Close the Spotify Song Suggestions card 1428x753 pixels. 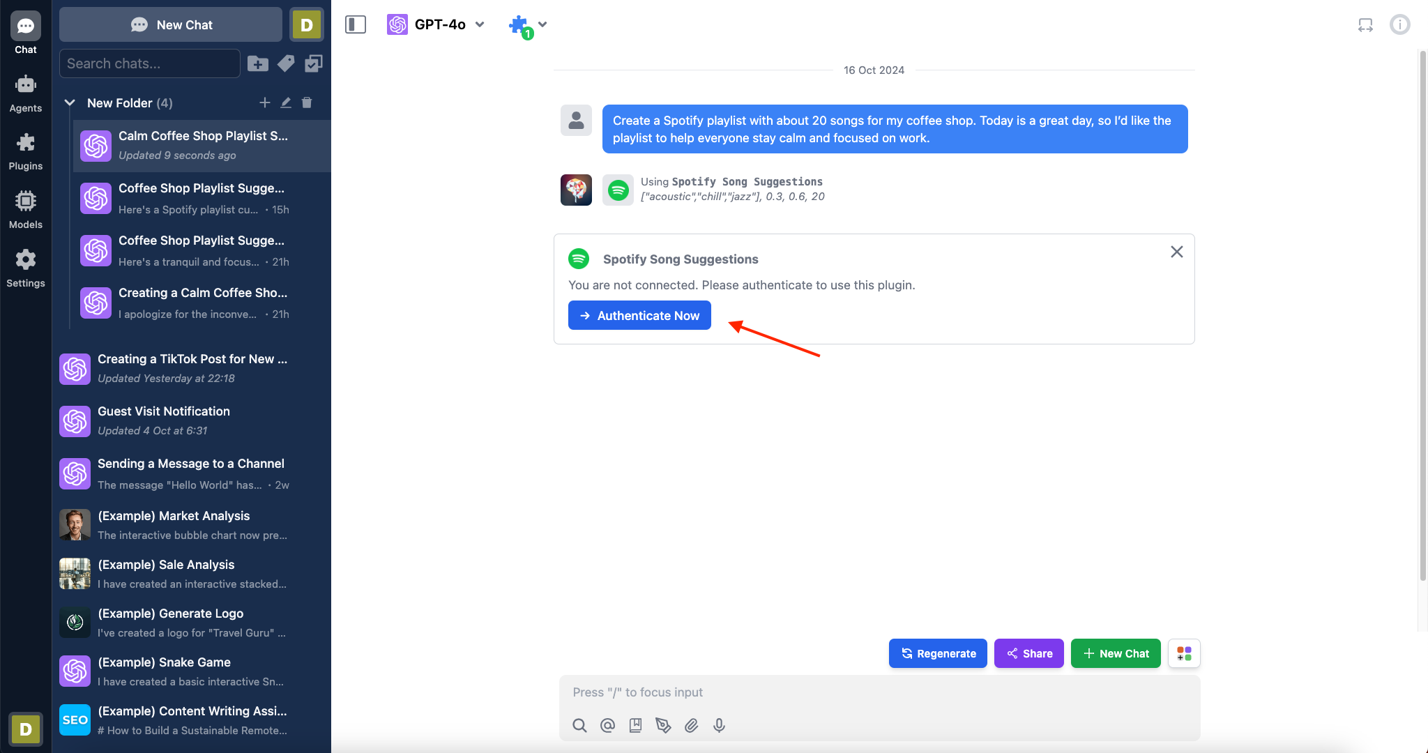1177,252
